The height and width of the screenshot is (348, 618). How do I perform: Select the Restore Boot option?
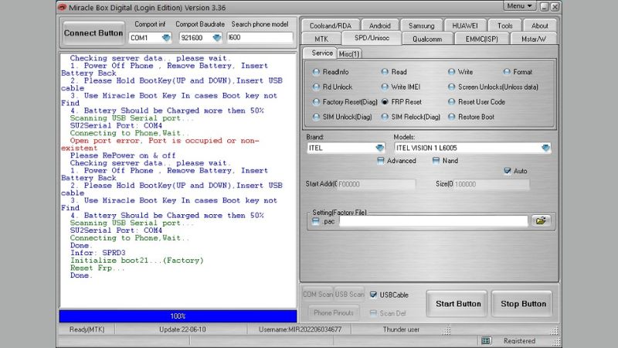tap(452, 117)
